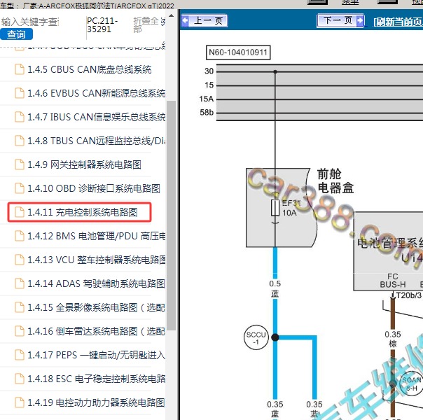Image resolution: width=423 pixels, height=420 pixels.
Task: Click the SCCU-1 connector circle
Action: (x=256, y=337)
